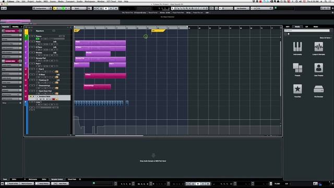
Task: Click the horizontal project scrollbar
Action: pos(109,135)
